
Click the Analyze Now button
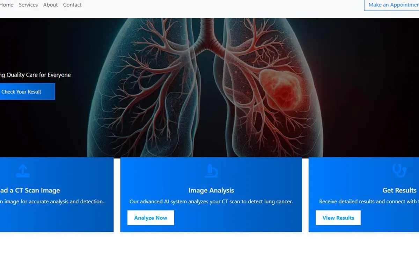click(x=150, y=218)
